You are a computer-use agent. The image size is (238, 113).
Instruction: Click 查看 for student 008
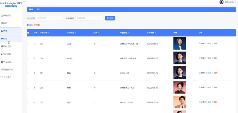click(202, 88)
